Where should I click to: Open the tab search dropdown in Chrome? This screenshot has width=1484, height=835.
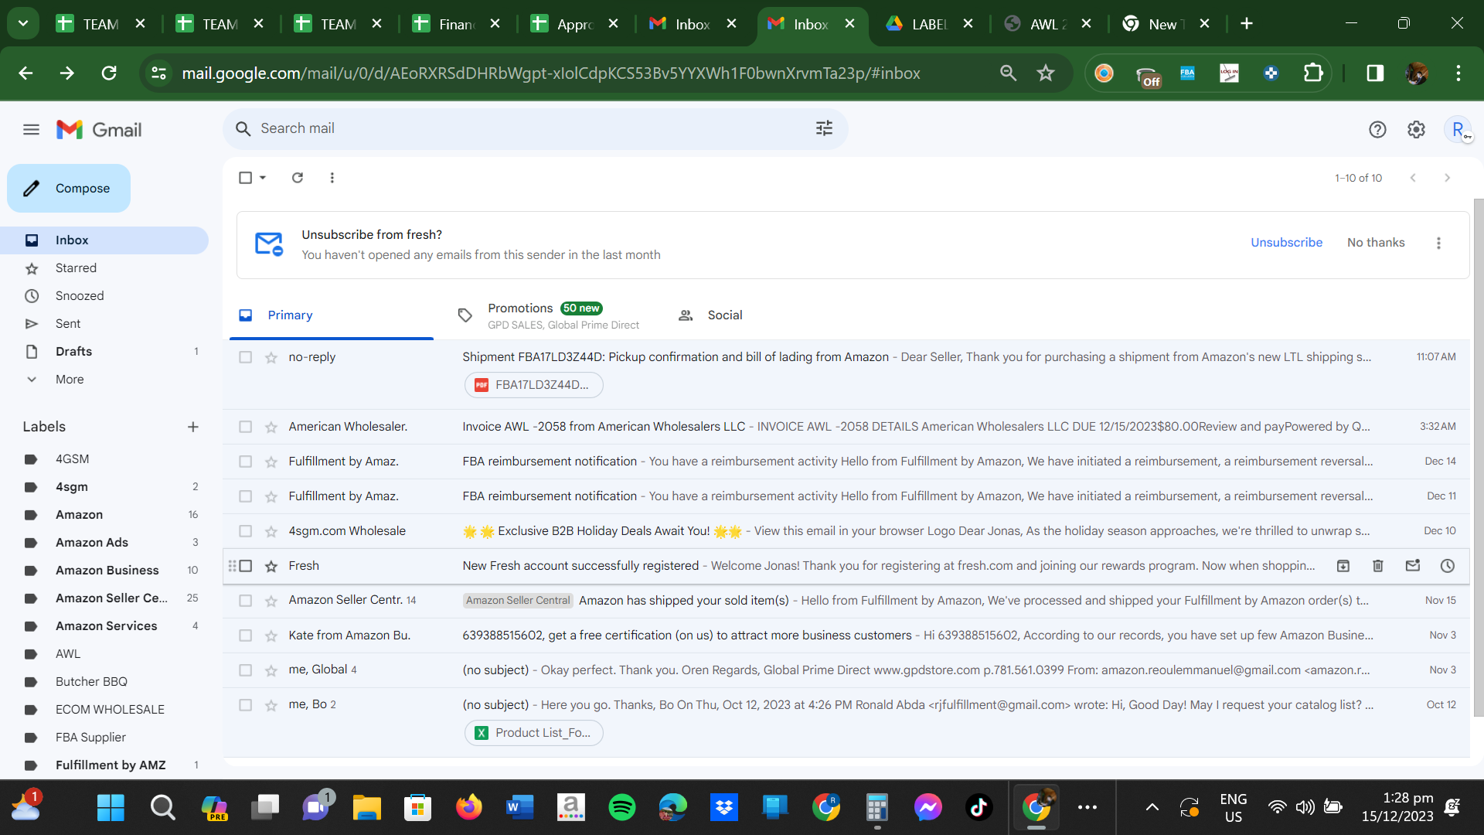(x=23, y=24)
